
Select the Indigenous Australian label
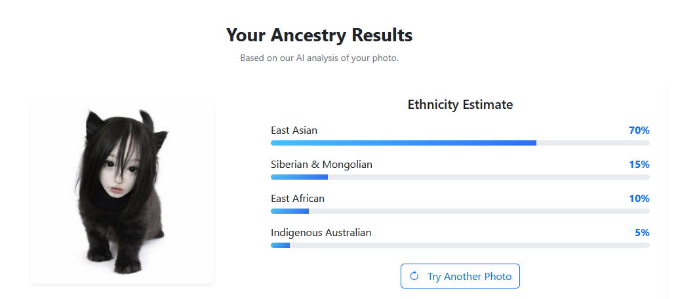click(321, 233)
